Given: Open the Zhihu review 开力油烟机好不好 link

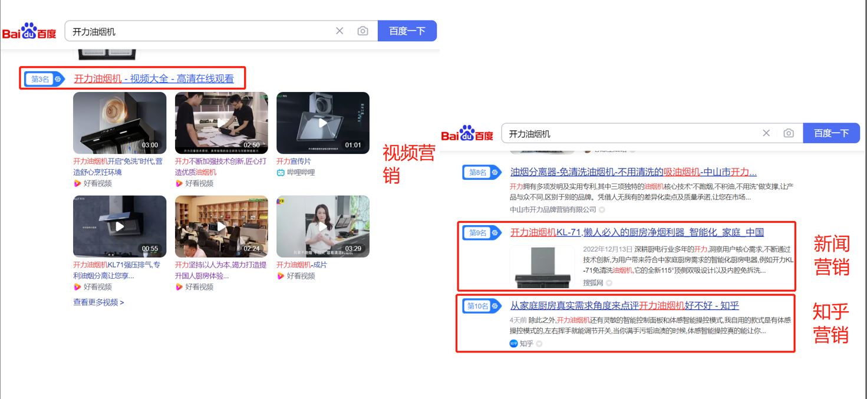Looking at the screenshot, I should pyautogui.click(x=624, y=305).
